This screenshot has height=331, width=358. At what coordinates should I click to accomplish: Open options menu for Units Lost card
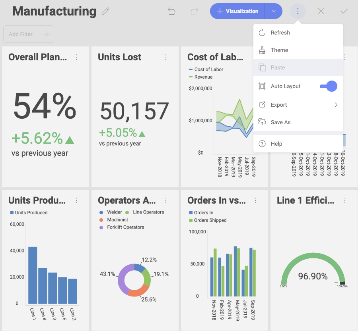(x=166, y=58)
